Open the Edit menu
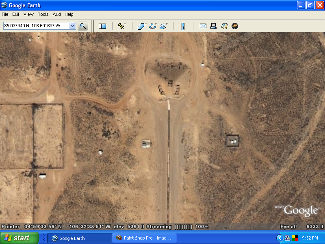 click(15, 14)
